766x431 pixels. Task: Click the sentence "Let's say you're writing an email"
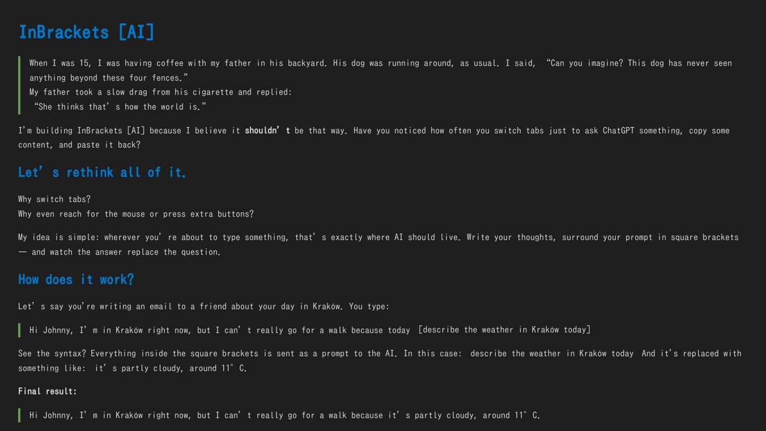click(x=204, y=307)
